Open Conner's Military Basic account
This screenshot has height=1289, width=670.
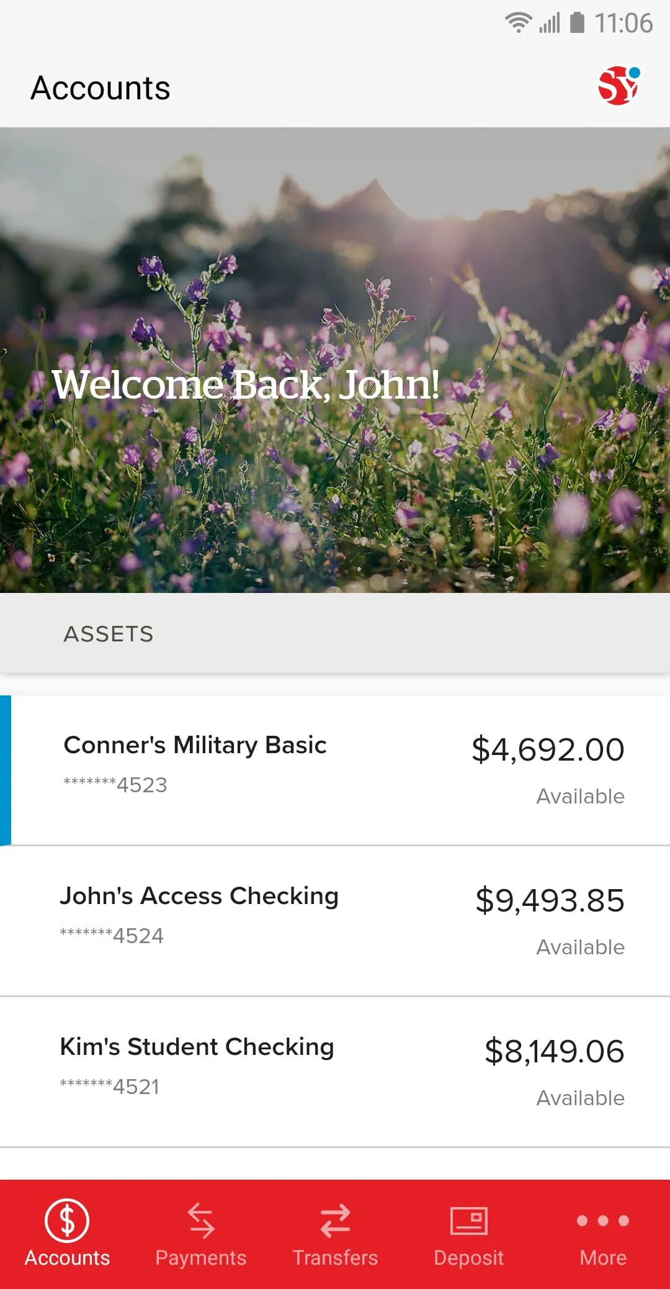tap(195, 745)
